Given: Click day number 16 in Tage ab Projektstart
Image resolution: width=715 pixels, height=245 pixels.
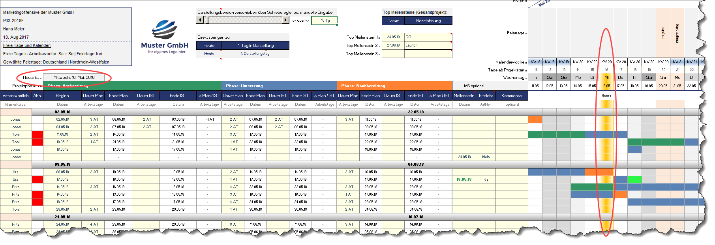Looking at the screenshot, I should point(606,70).
